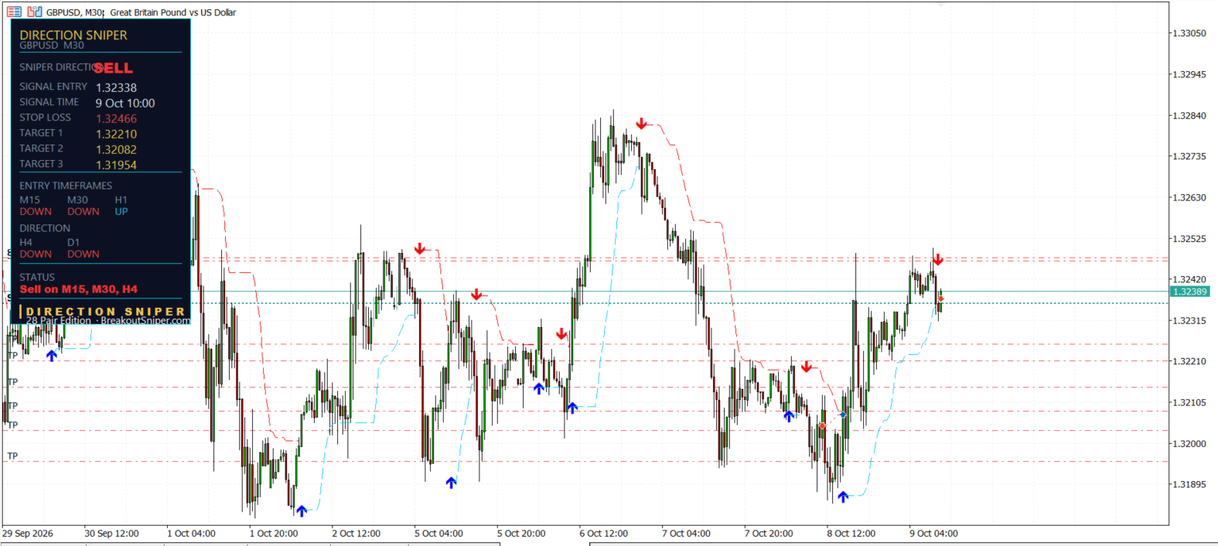Select the blue buy arrow below the 8 Oct 12:00 low
The height and width of the screenshot is (546, 1218).
tap(843, 497)
